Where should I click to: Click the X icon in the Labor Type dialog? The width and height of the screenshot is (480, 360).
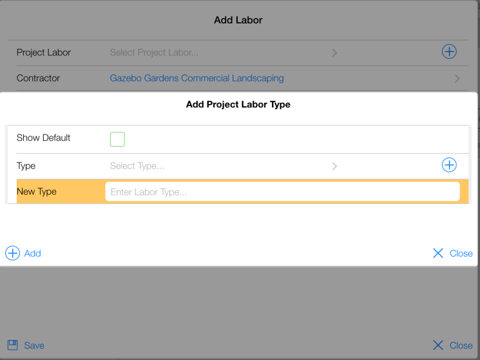pos(438,253)
